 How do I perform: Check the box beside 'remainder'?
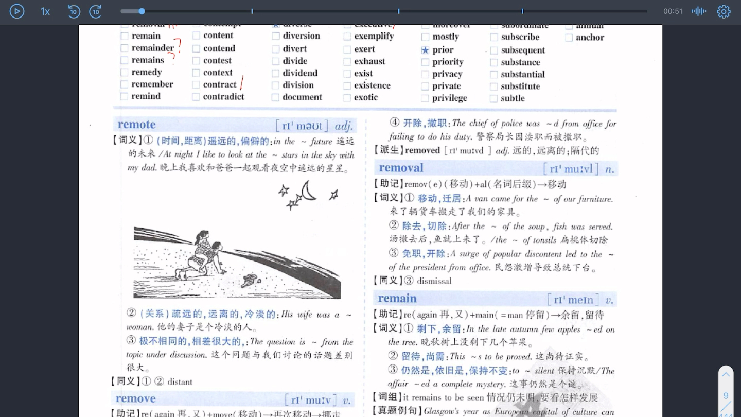125,48
